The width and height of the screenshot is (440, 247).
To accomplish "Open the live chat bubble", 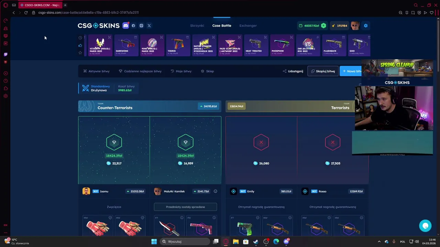I will click(x=425, y=225).
